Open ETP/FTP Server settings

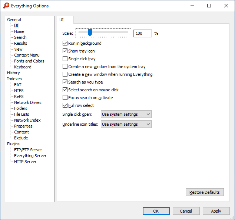point(28,150)
